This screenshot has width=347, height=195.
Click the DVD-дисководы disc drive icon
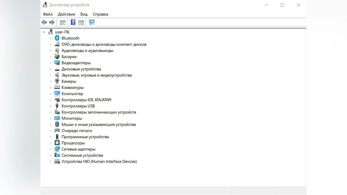57,44
